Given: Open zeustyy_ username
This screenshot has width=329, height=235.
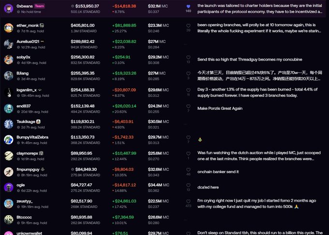Looking at the screenshot, I should point(25,201).
